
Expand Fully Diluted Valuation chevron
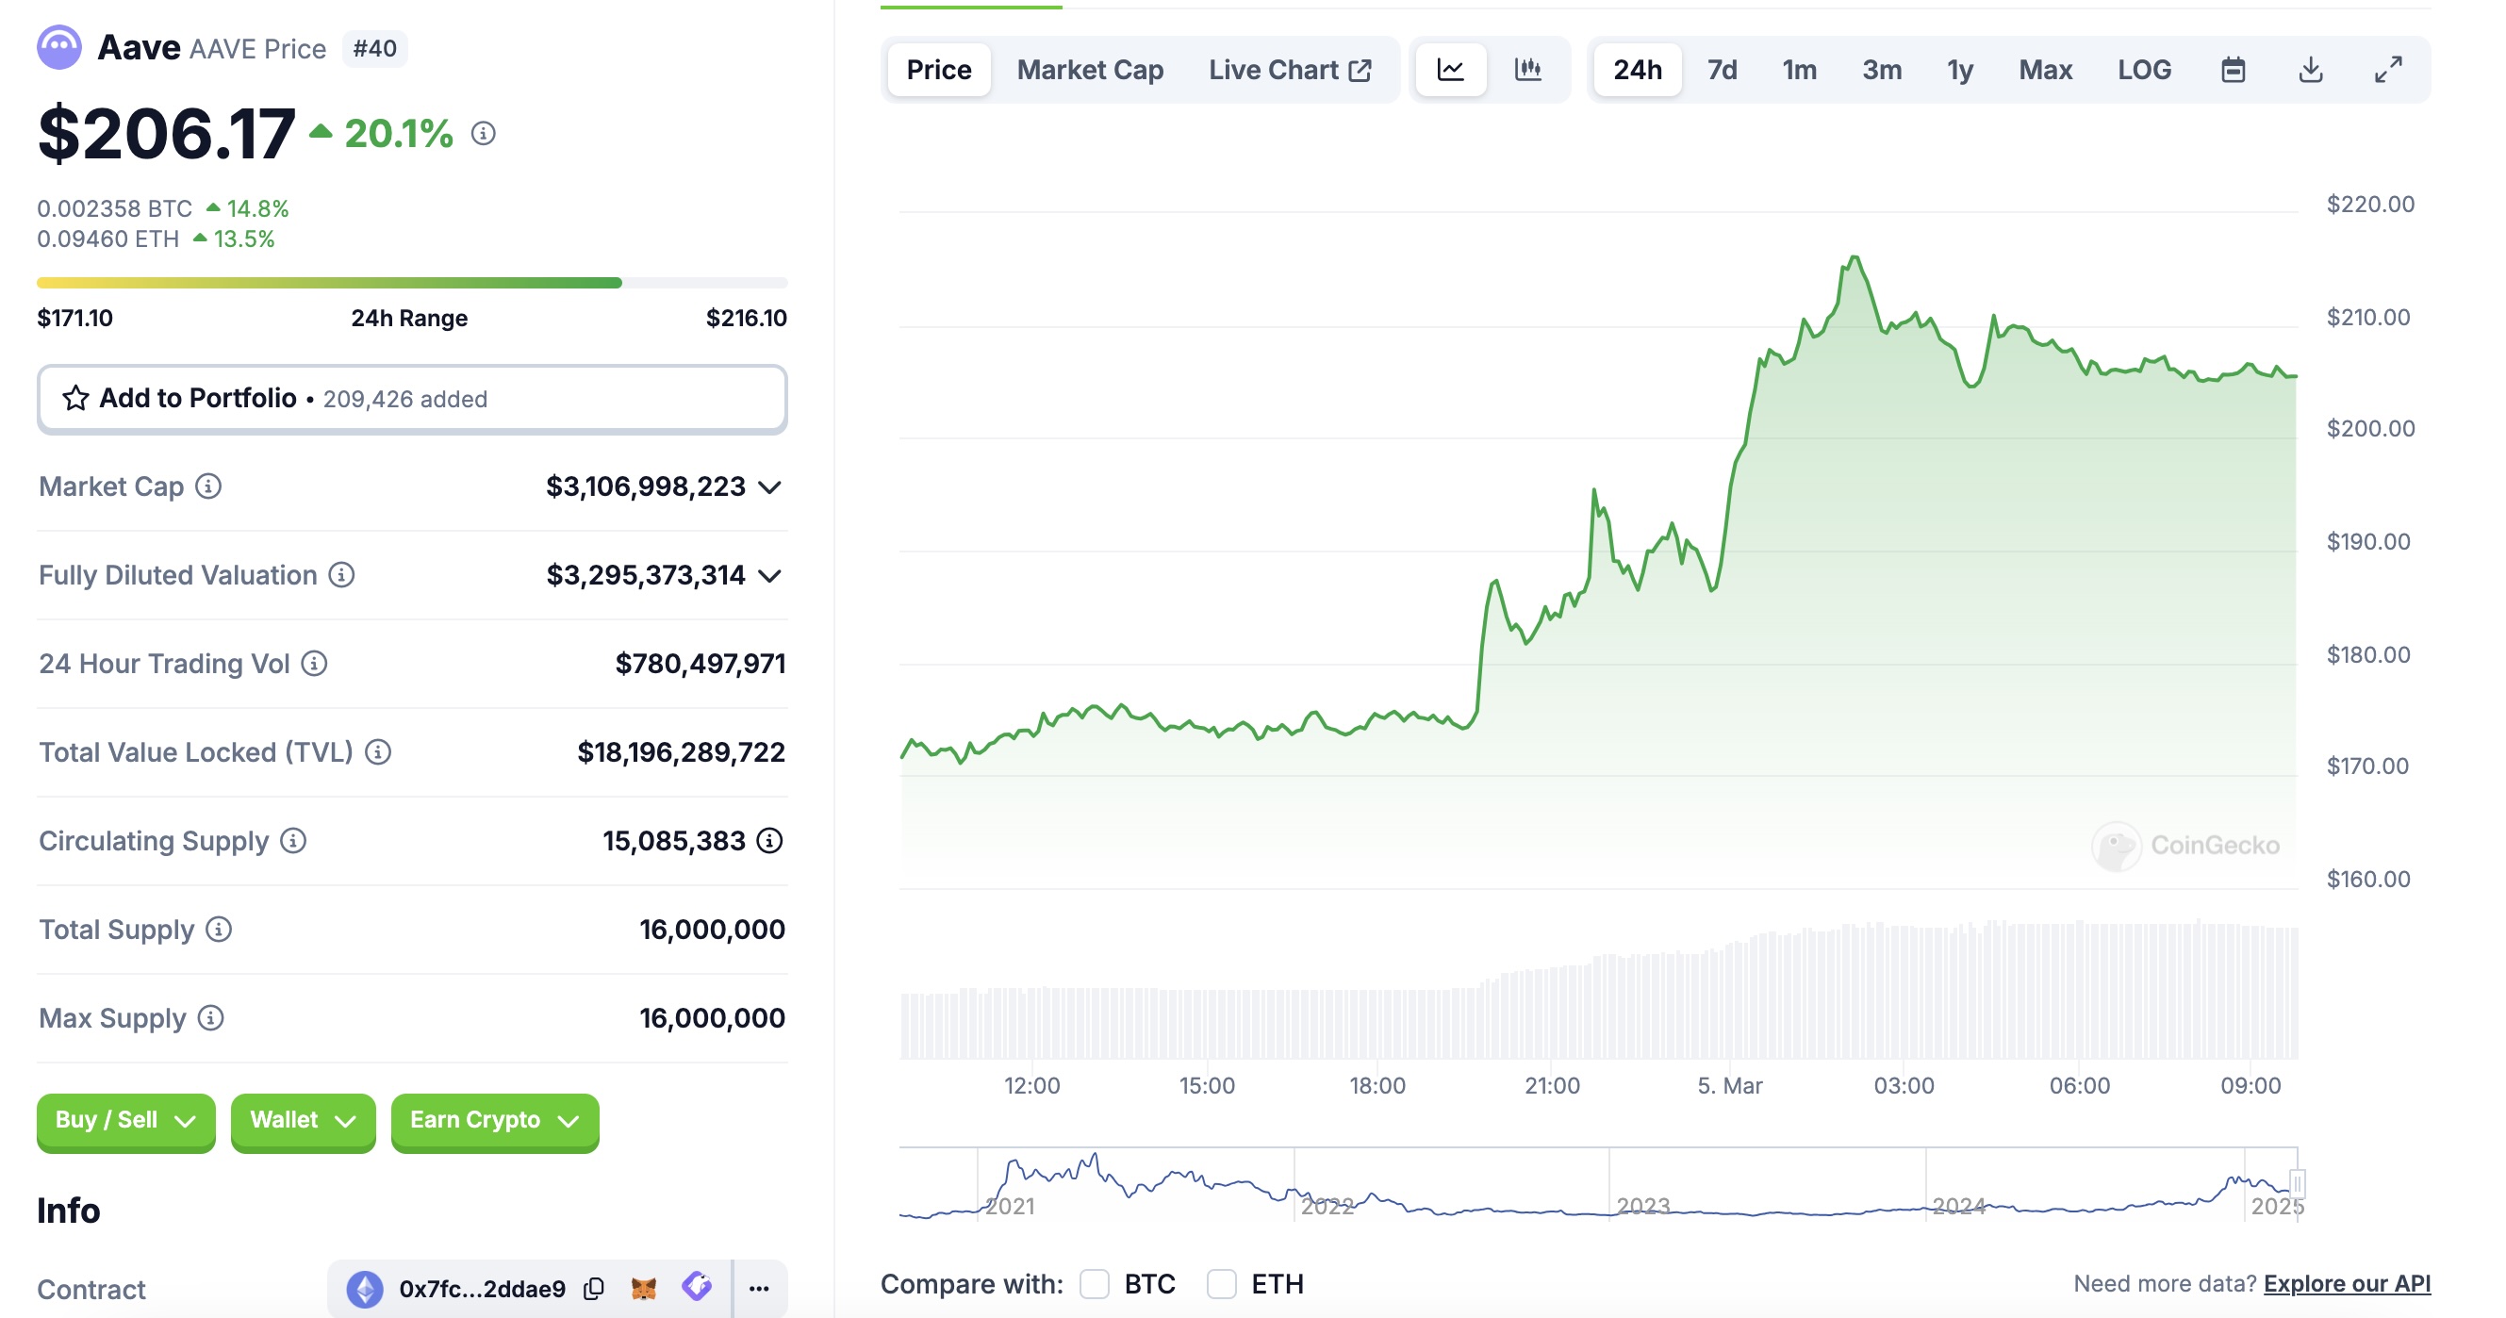click(769, 575)
